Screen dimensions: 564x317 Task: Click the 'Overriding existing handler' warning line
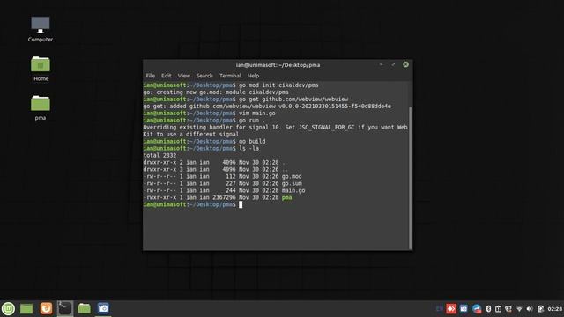pos(275,127)
